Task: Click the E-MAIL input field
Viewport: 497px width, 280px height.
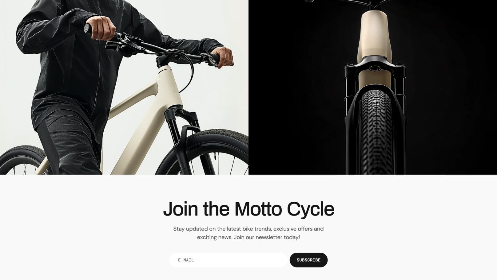Action: click(229, 260)
